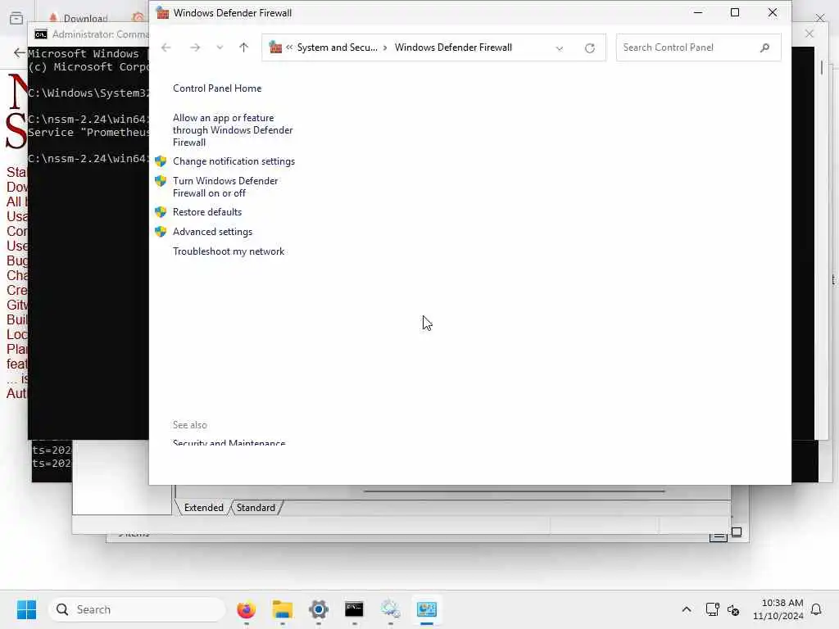Click muted volume tray icon
Viewport: 839px width, 629px height.
click(733, 609)
